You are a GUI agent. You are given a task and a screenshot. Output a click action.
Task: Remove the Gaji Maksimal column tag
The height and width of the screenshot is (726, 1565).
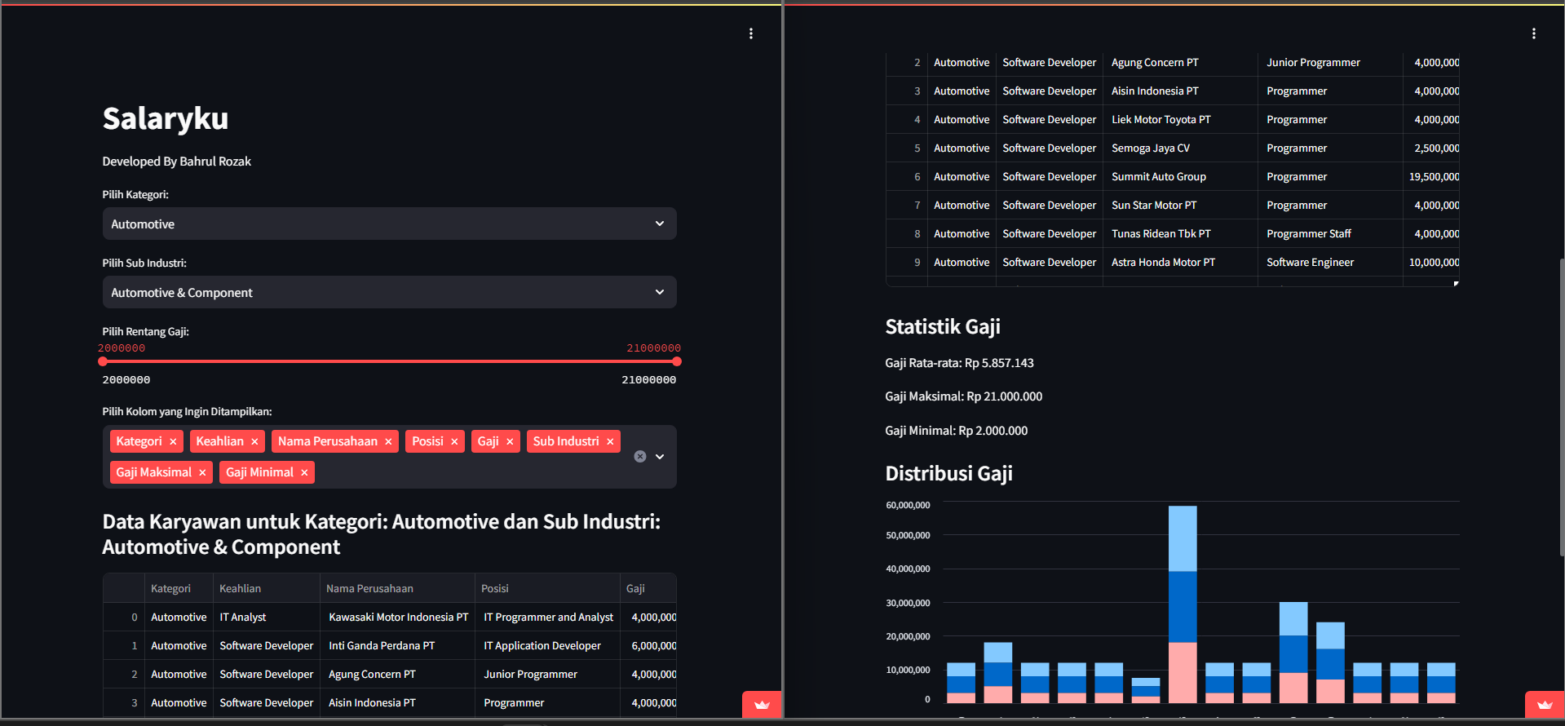202,472
